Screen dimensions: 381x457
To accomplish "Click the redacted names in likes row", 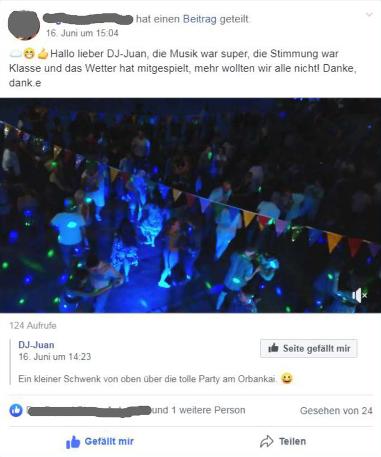I will 89,411.
